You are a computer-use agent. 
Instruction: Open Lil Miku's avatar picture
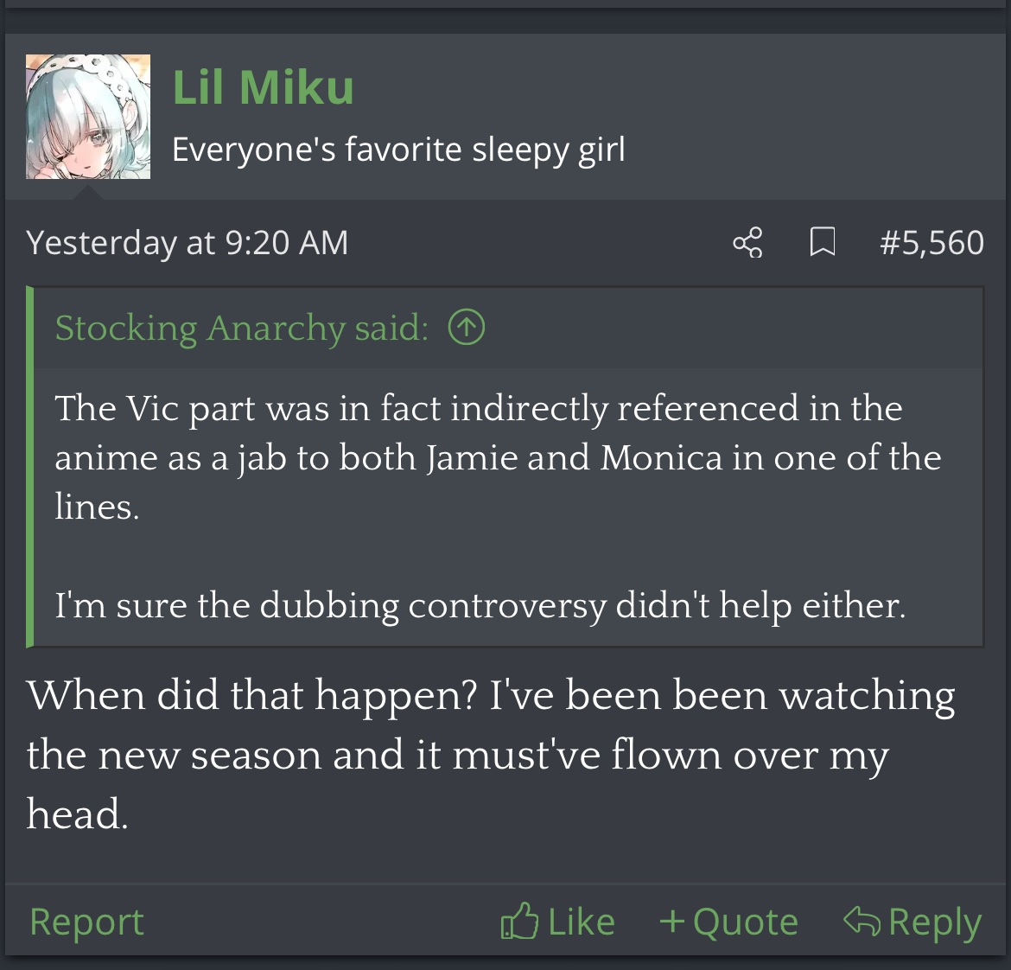coord(88,117)
